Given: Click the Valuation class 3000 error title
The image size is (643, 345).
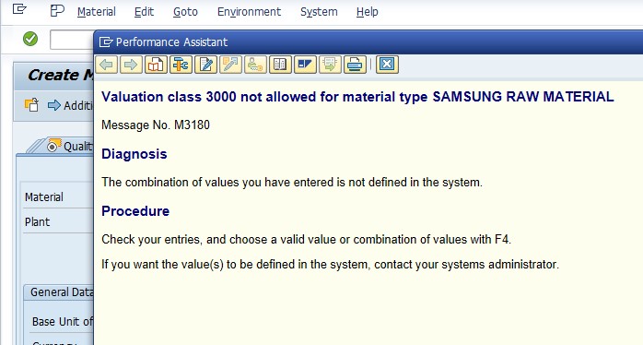Looking at the screenshot, I should 357,97.
